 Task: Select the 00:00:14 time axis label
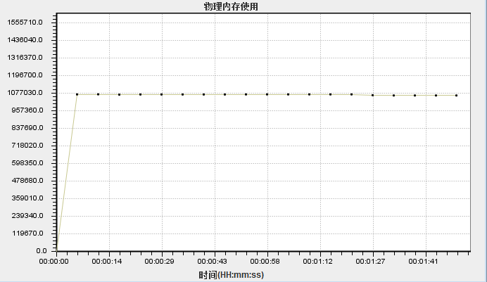[x=108, y=261]
